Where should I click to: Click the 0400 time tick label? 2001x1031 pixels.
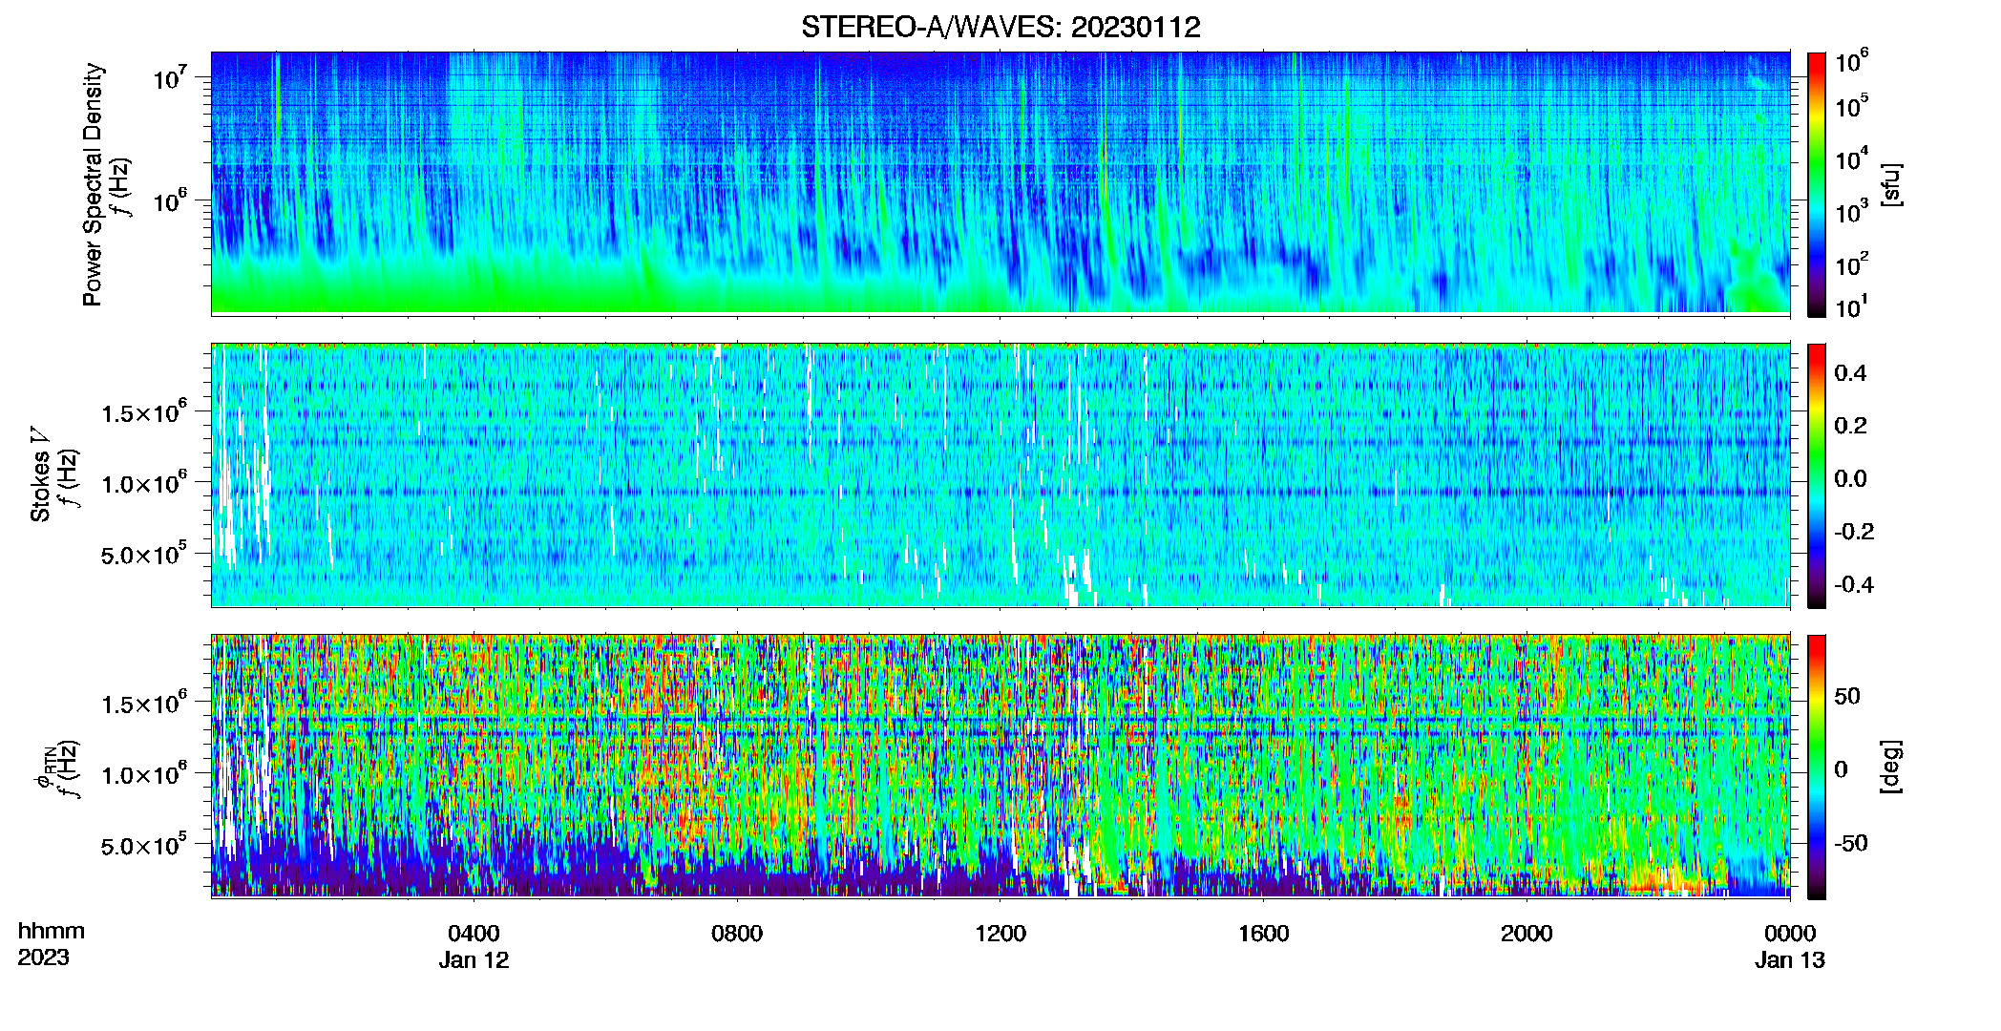click(x=474, y=934)
